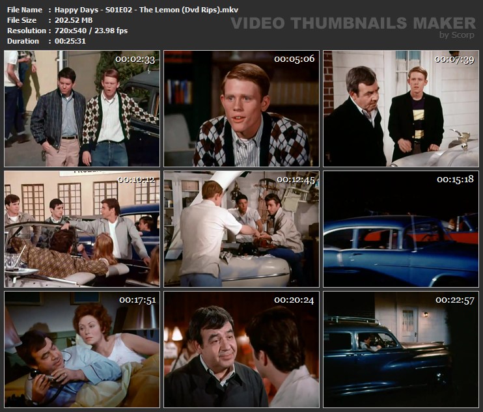Viewport: 483px width, 412px height.
Task: Select the thumbnail at 00:10:12
Action: 82,229
